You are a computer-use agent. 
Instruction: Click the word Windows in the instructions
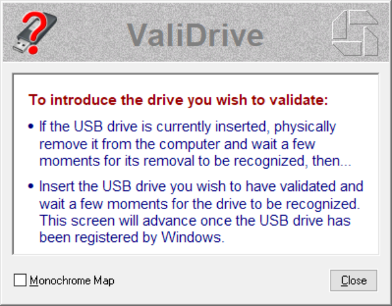(x=191, y=237)
